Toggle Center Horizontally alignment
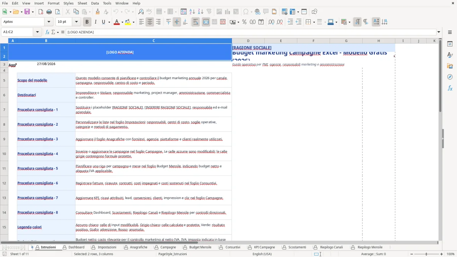 coord(150,22)
